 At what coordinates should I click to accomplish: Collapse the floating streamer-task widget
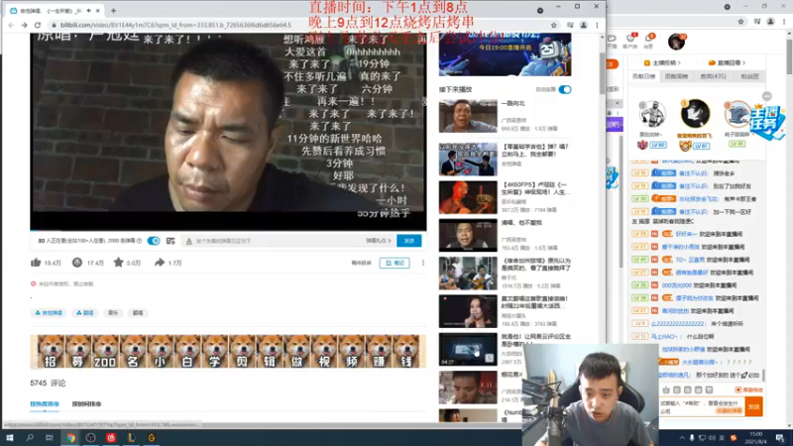pos(766,96)
